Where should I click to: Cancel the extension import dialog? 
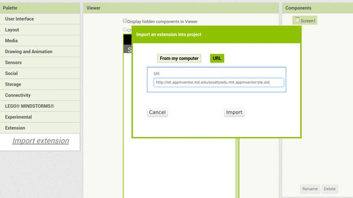click(x=157, y=112)
